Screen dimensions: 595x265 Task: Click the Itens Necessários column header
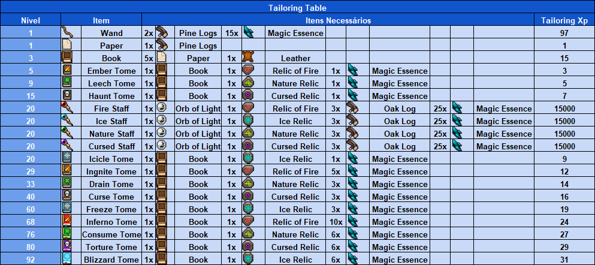337,20
